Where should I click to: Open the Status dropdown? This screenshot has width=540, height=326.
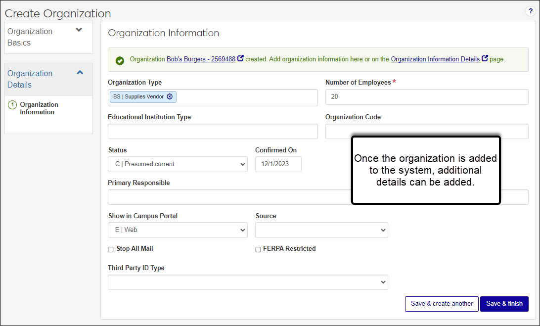point(178,164)
